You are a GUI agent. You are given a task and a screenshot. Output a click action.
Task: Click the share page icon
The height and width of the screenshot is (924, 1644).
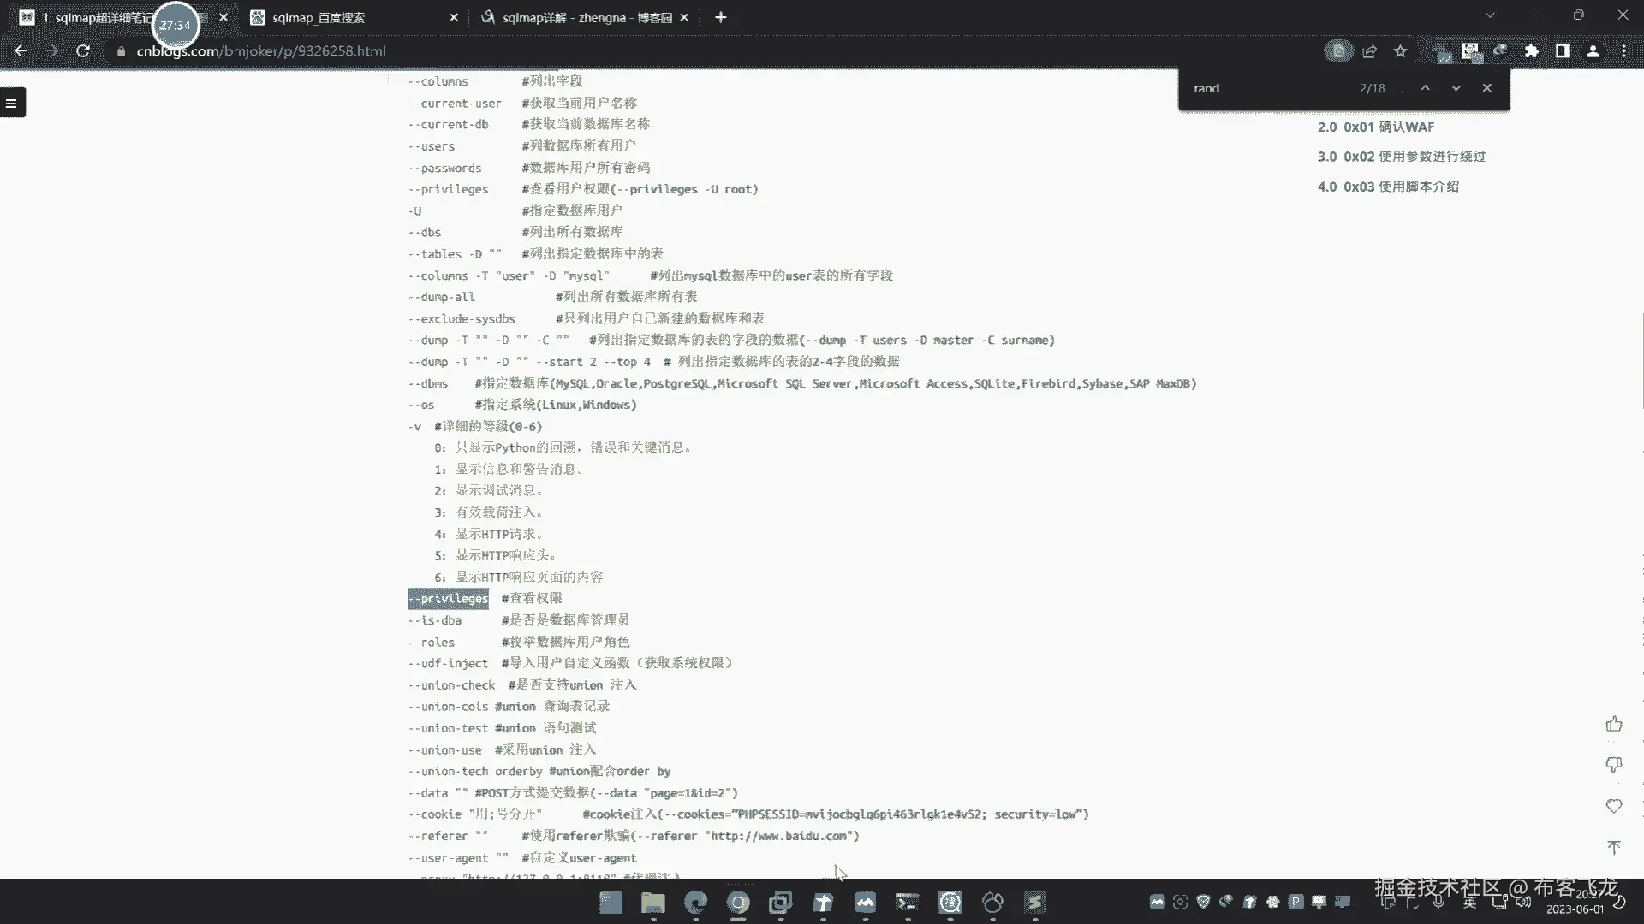(1369, 51)
